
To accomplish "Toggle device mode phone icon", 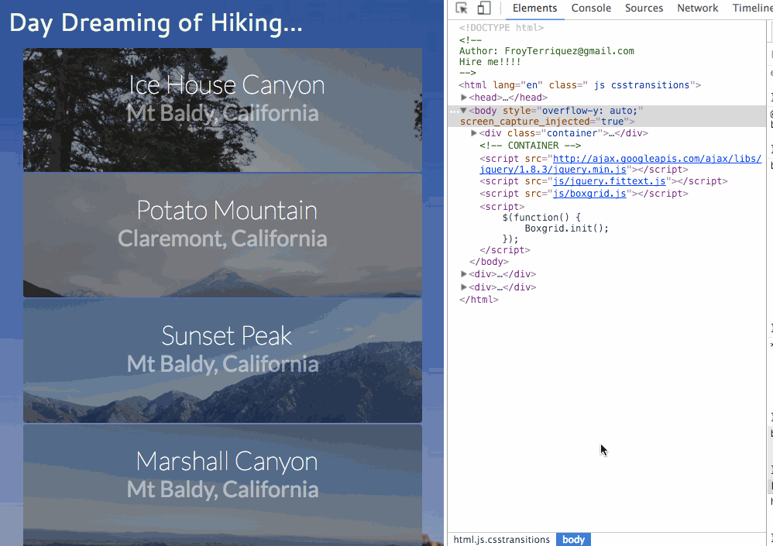I will click(x=484, y=8).
